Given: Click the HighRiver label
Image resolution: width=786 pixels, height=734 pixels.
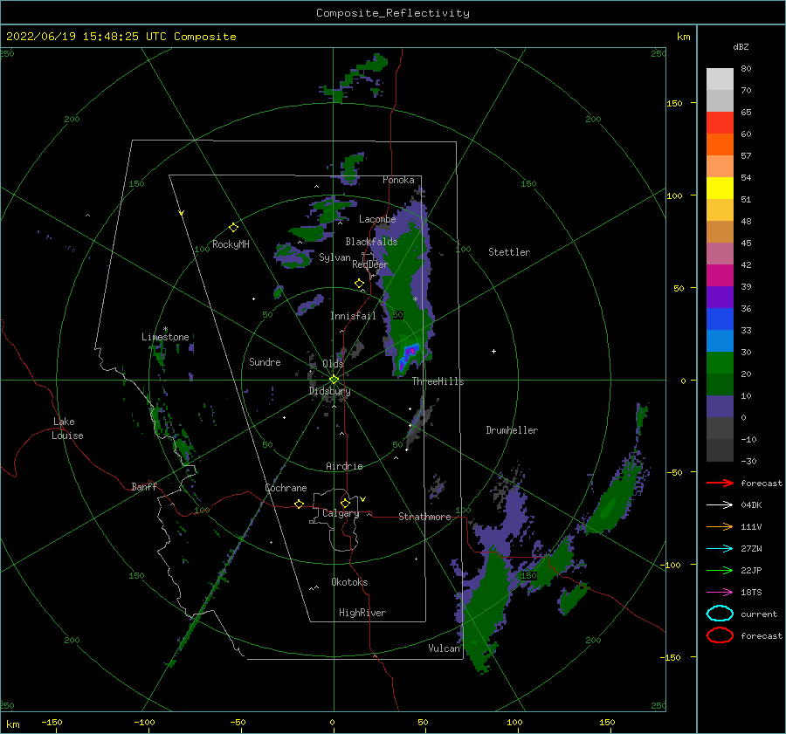Looking at the screenshot, I should pyautogui.click(x=362, y=613).
